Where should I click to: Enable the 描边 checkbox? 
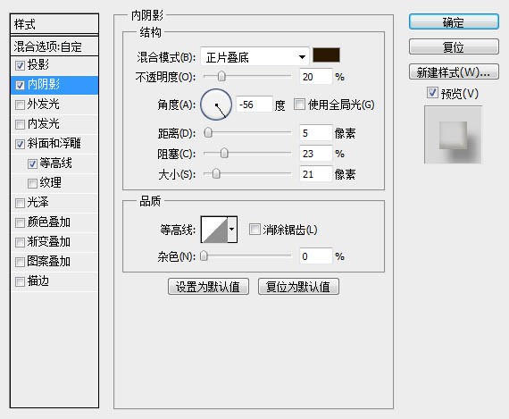(x=20, y=281)
